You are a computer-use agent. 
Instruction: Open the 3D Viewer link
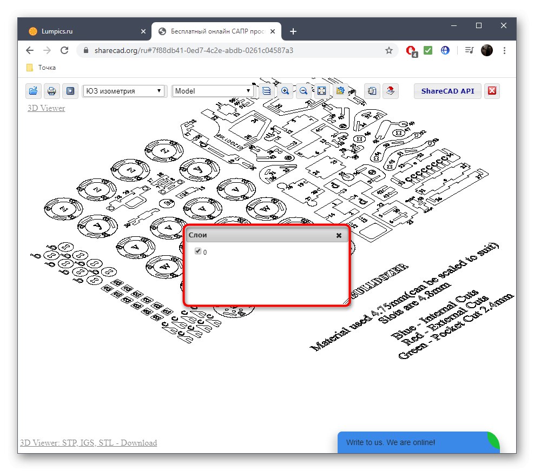[46, 108]
